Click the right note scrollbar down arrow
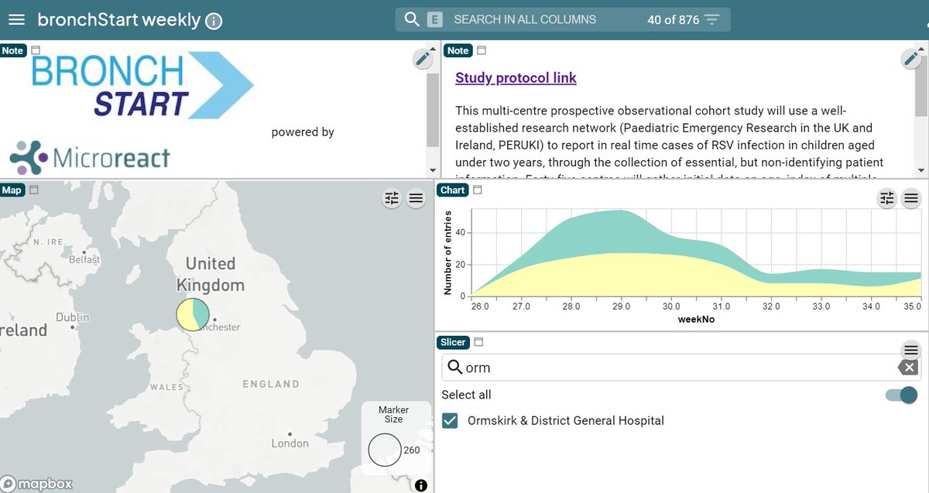Screen dimensions: 929x493 921,169
